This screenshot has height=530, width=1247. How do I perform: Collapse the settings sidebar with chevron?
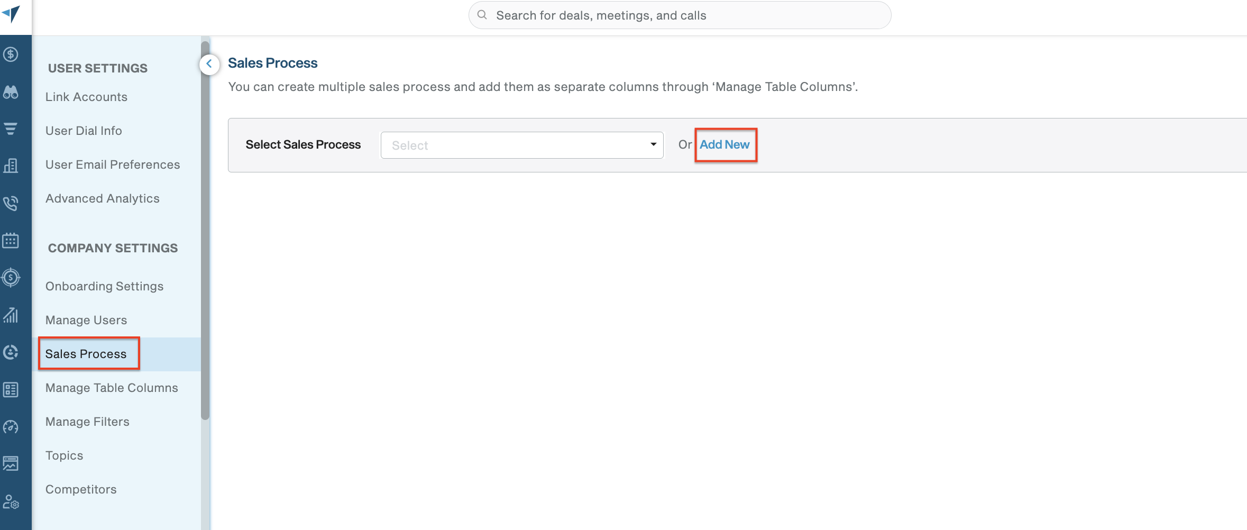(209, 65)
